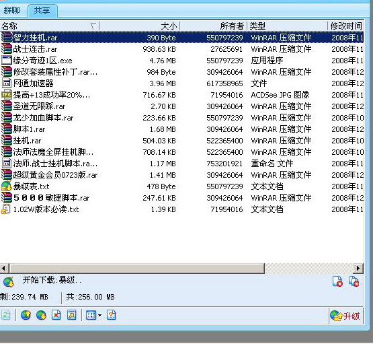Click the upload file globe icon

coord(26,315)
